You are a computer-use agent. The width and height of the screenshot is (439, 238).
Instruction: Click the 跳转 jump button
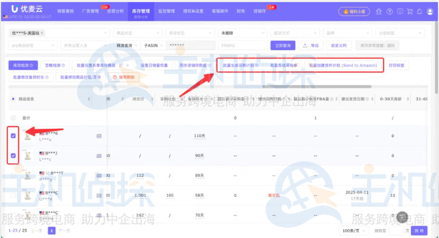(419, 231)
